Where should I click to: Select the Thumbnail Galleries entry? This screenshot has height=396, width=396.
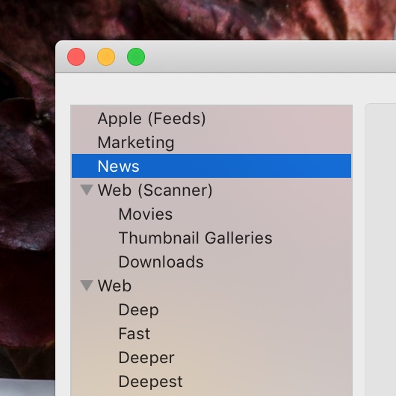(196, 238)
